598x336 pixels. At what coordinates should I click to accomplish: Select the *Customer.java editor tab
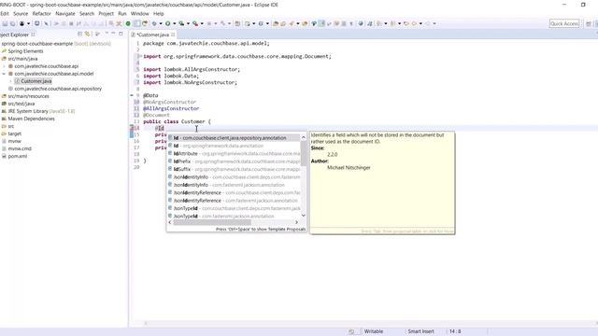coord(152,35)
